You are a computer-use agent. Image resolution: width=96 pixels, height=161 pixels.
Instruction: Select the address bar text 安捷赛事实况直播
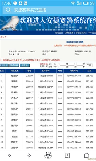coord(30,10)
